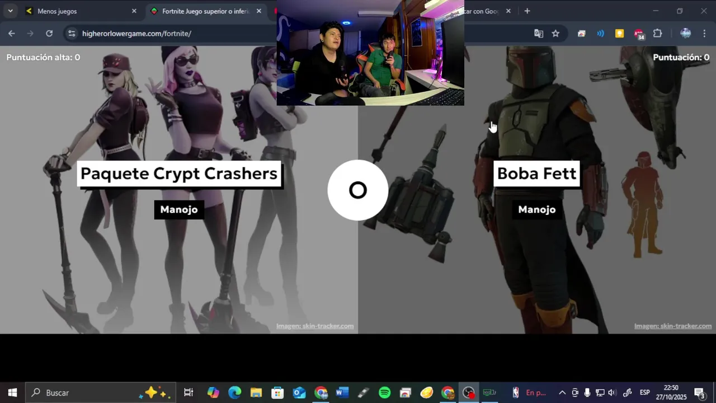Open a new browser tab
Viewport: 716px width, 403px height.
[x=527, y=11]
